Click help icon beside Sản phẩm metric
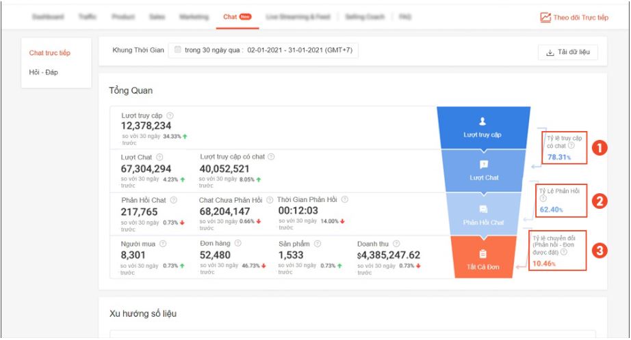 click(x=318, y=243)
